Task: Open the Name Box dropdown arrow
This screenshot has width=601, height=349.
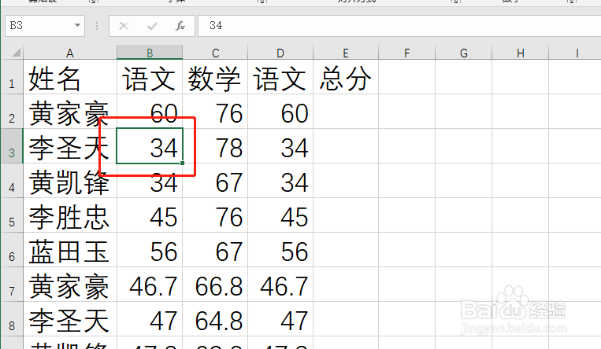Action: coord(77,26)
